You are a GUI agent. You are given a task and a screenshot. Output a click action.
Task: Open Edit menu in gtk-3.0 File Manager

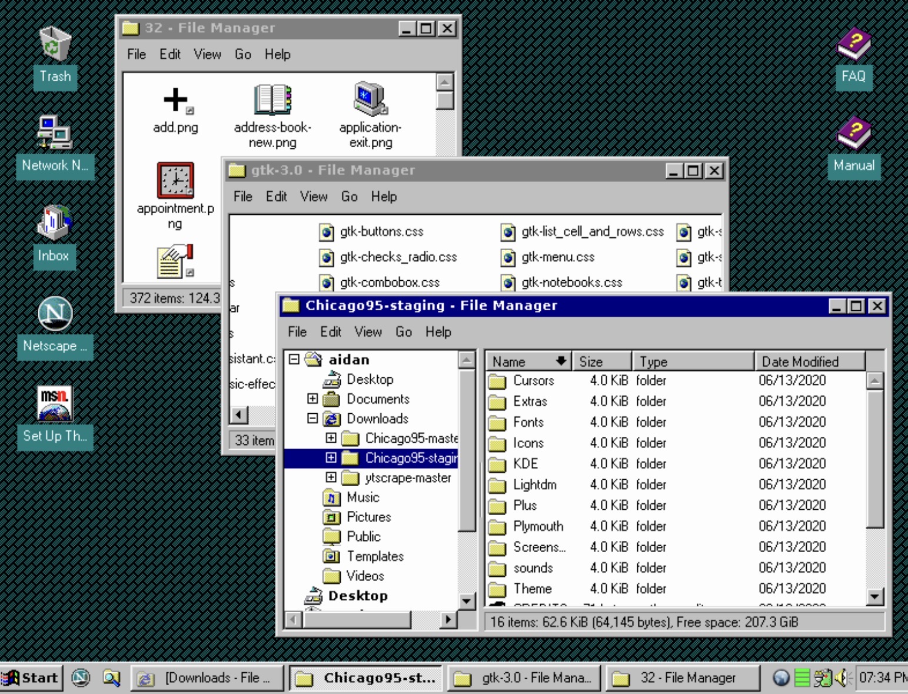point(276,197)
